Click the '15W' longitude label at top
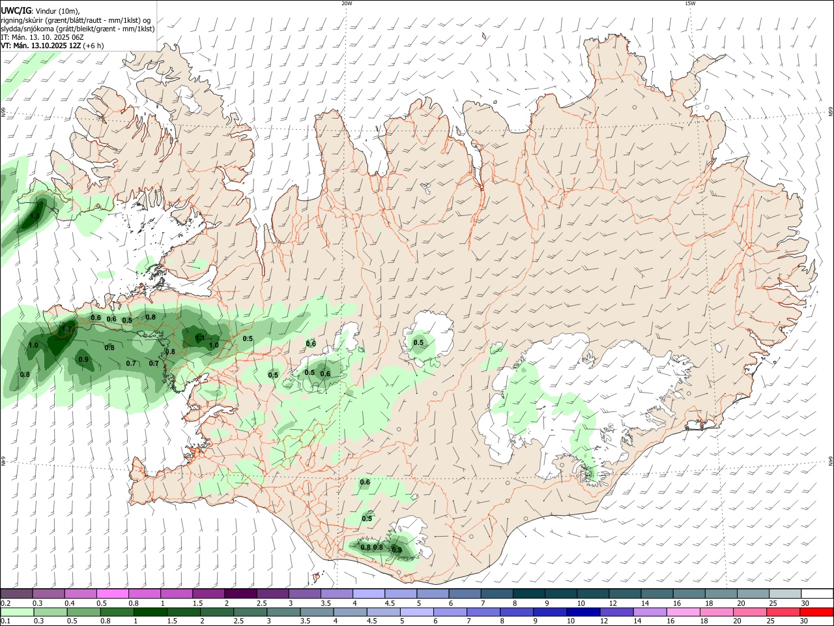Viewport: 834px width, 626px height. point(690,3)
